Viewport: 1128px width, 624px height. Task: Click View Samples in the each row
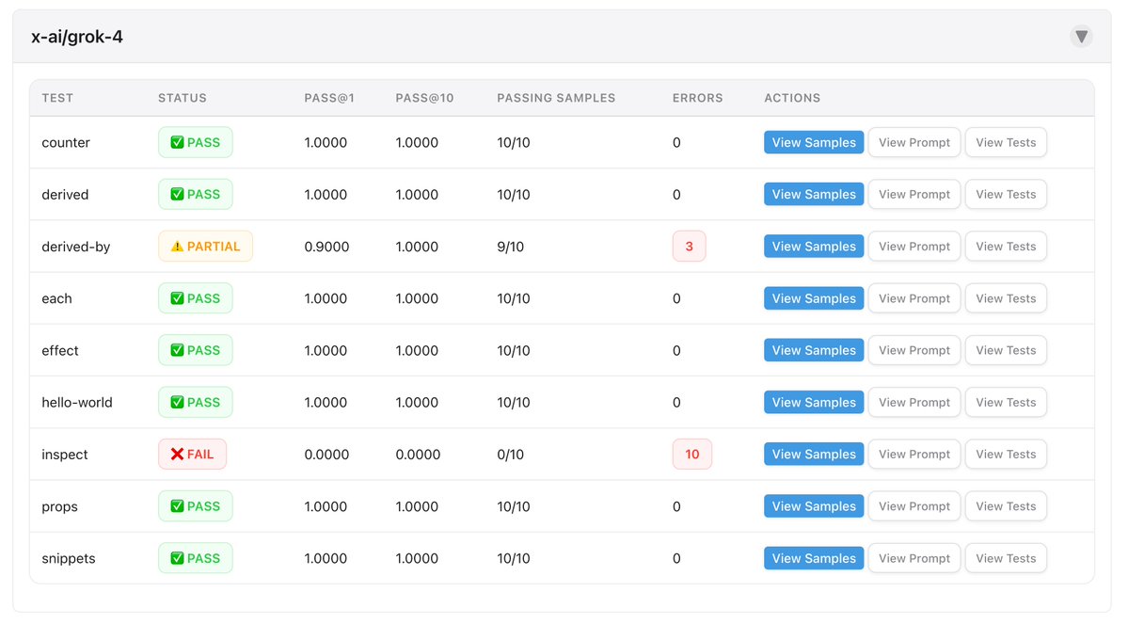click(x=814, y=298)
